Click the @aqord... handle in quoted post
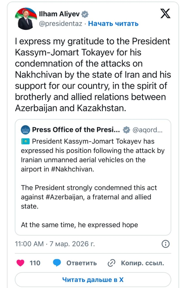The image size is (186, 288). click(147, 130)
